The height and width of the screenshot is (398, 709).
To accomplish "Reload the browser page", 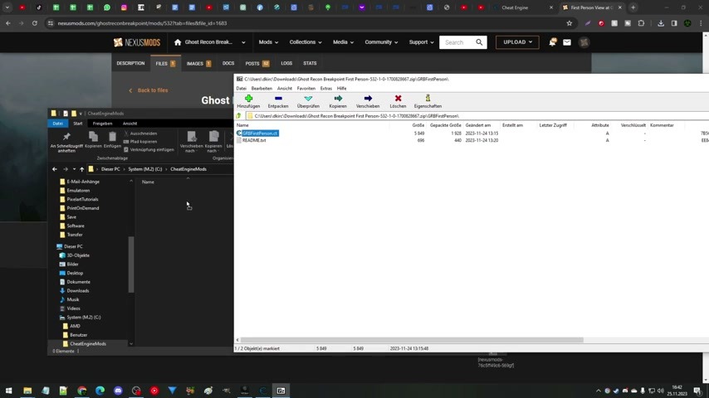I will 34,23.
